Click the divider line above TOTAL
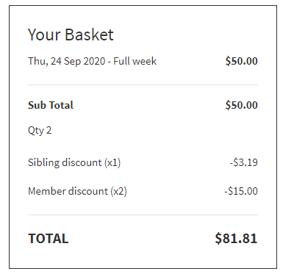Screen dimensions: 283x274 [x=143, y=214]
